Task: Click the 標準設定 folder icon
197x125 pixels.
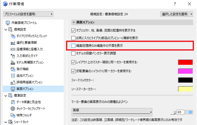Action: [x=10, y=96]
